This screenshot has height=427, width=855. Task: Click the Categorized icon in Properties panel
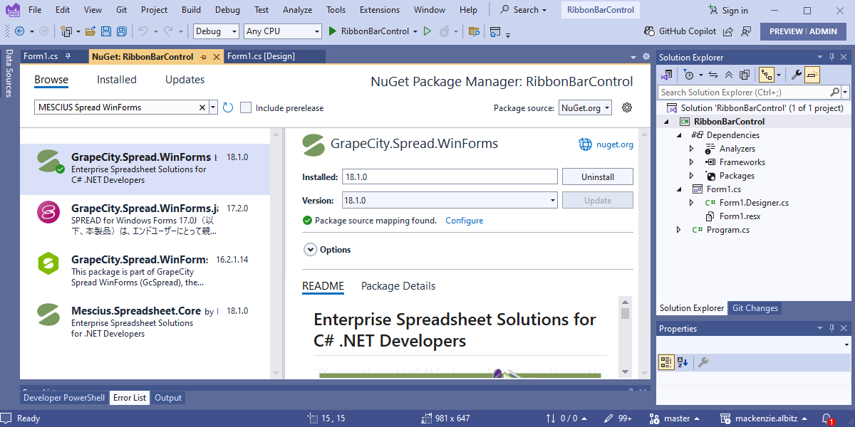[666, 362]
